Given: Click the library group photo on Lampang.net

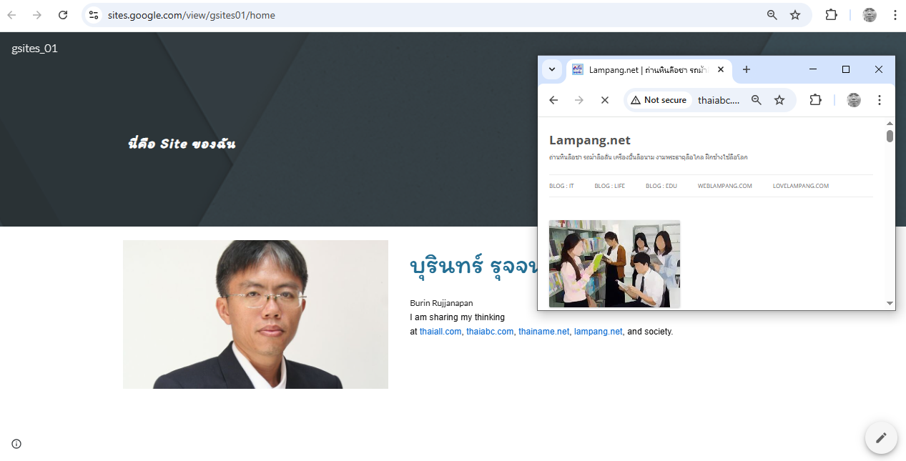Looking at the screenshot, I should 614,264.
